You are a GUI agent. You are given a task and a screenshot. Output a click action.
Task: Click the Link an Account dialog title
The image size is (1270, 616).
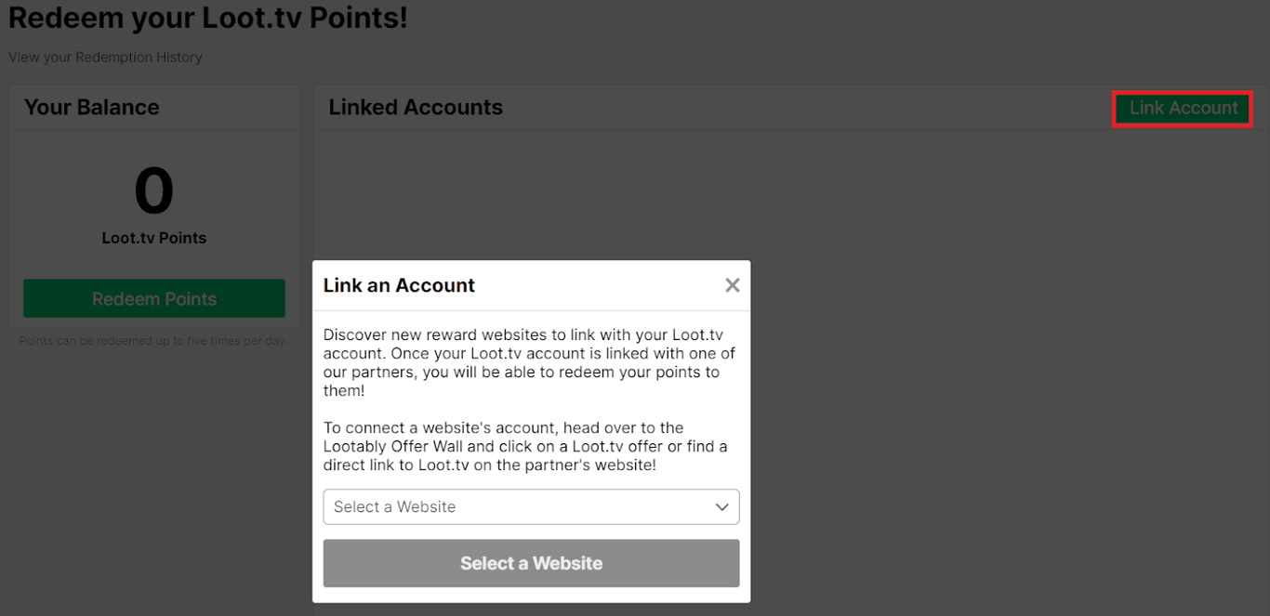(x=399, y=286)
